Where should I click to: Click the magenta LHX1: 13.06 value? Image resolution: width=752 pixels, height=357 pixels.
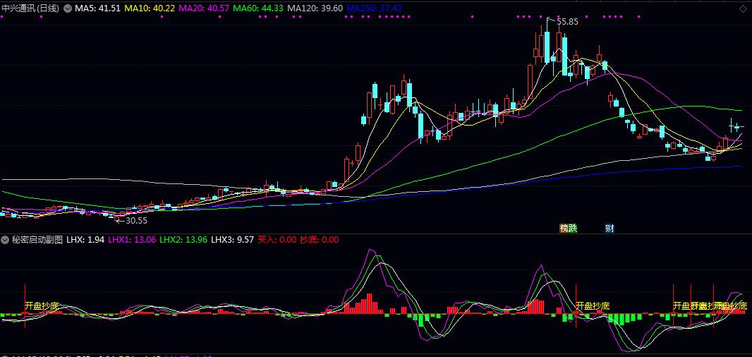[x=132, y=239]
